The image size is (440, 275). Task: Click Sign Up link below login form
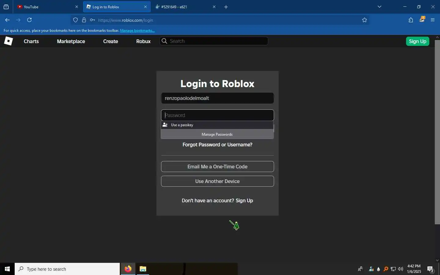point(244,200)
